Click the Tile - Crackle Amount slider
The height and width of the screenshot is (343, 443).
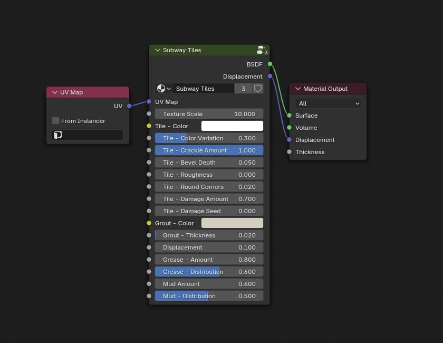click(209, 150)
